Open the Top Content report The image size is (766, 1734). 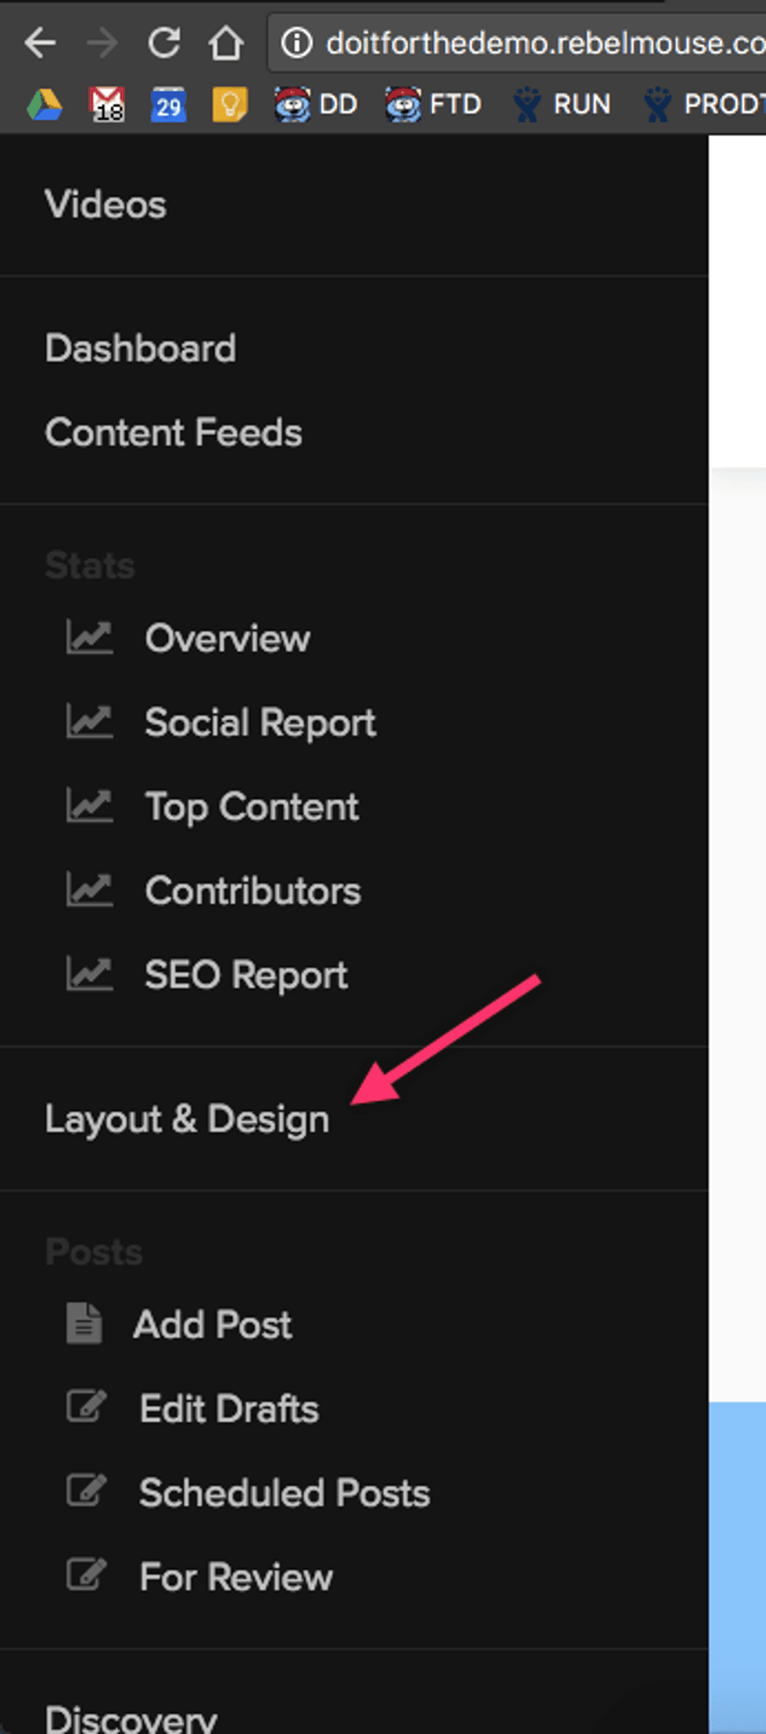pos(252,808)
